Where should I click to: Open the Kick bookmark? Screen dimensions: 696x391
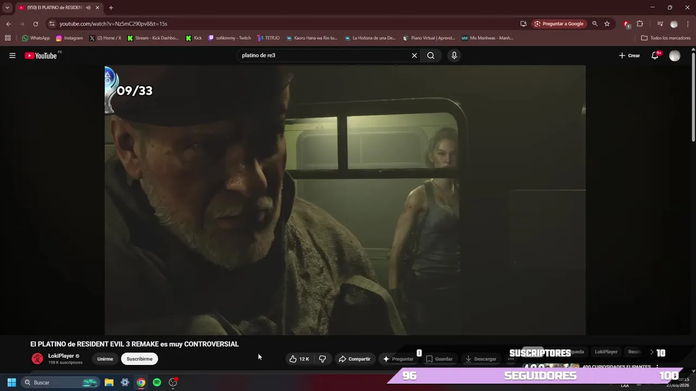(194, 38)
